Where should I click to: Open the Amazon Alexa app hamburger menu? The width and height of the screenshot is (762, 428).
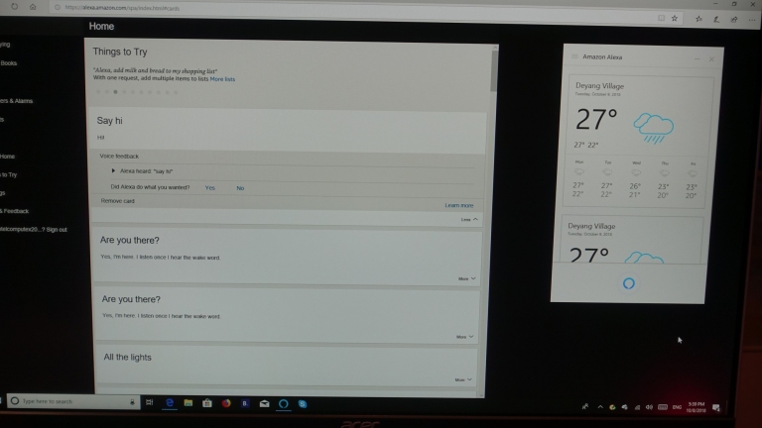(574, 56)
